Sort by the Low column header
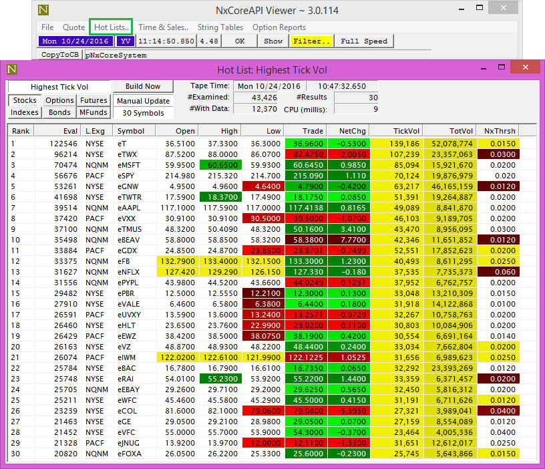 pyautogui.click(x=262, y=131)
